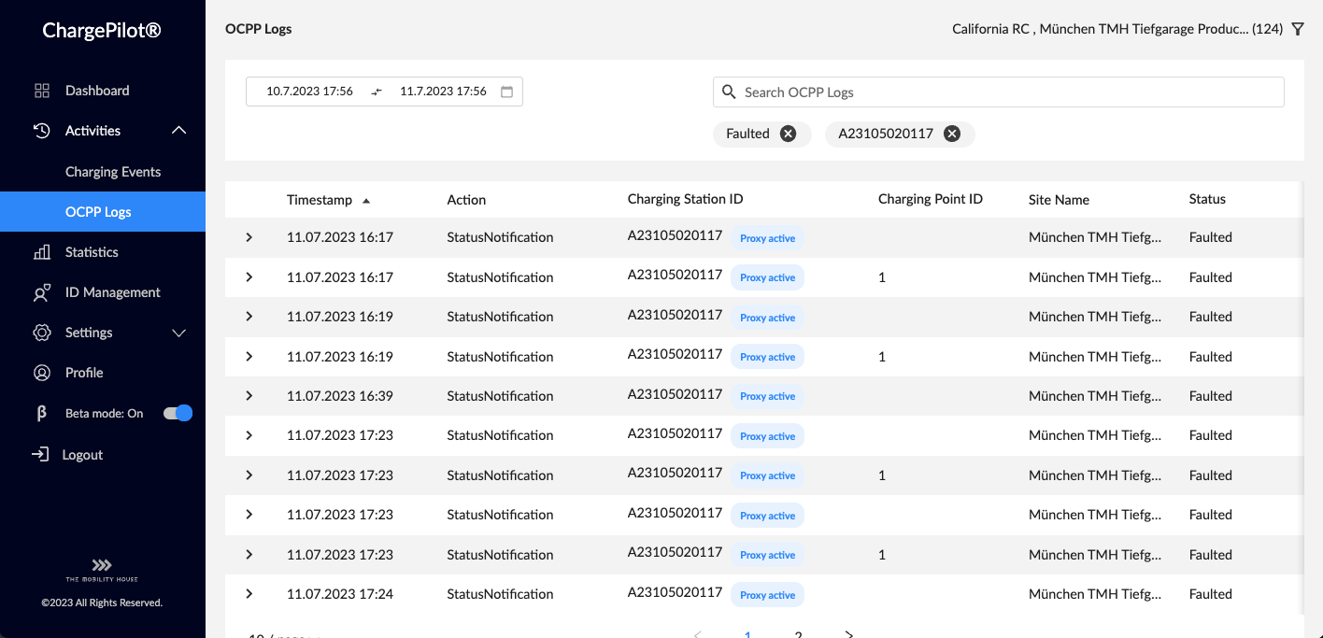Image resolution: width=1323 pixels, height=638 pixels.
Task: Expand 16:17 row without Charging Point ID
Action: click(249, 237)
